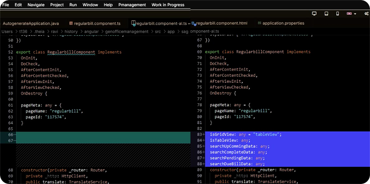Click 'genofficemanagement' breadcrumb segment
This screenshot has height=184, width=370.
(127, 31)
